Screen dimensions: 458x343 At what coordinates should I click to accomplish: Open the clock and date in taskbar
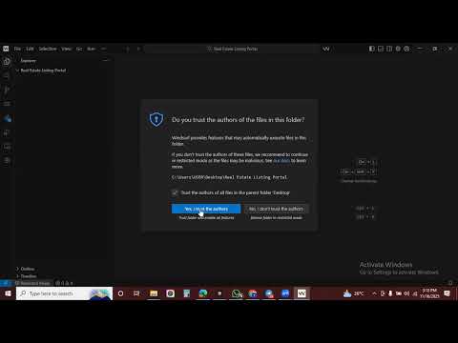[429, 293]
